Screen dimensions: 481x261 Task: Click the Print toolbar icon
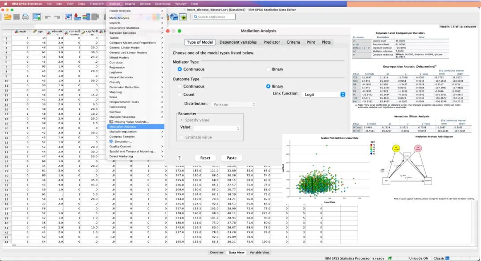pos(25,17)
